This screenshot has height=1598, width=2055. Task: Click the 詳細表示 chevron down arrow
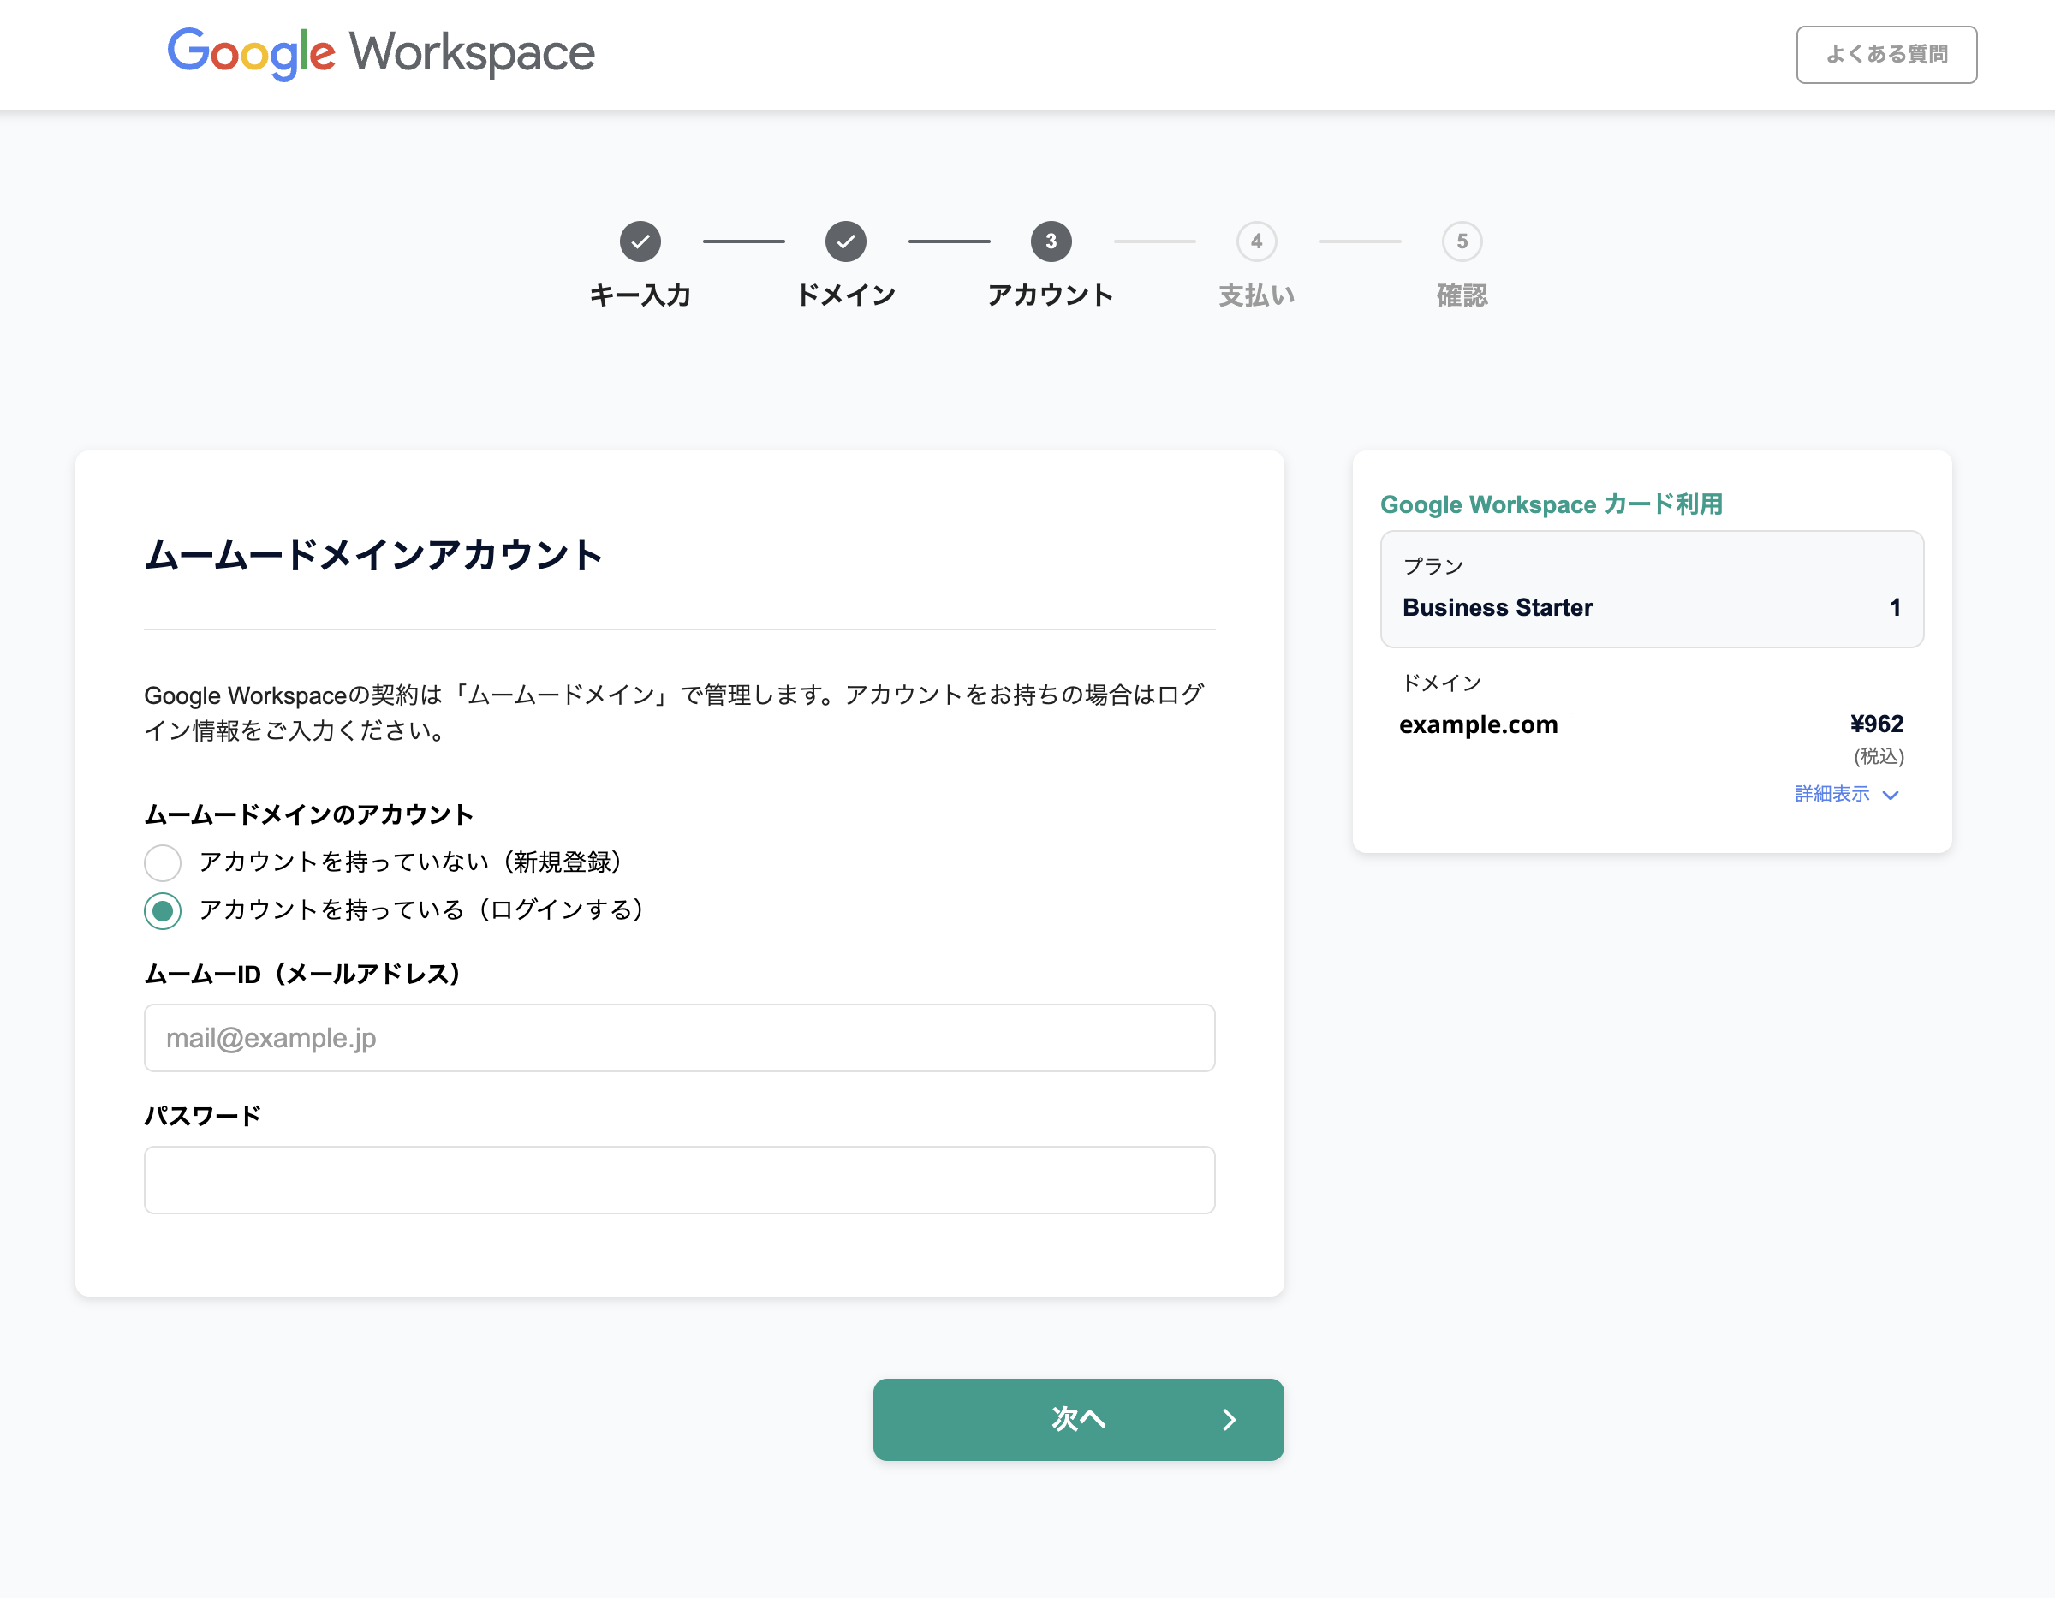[x=1891, y=796]
